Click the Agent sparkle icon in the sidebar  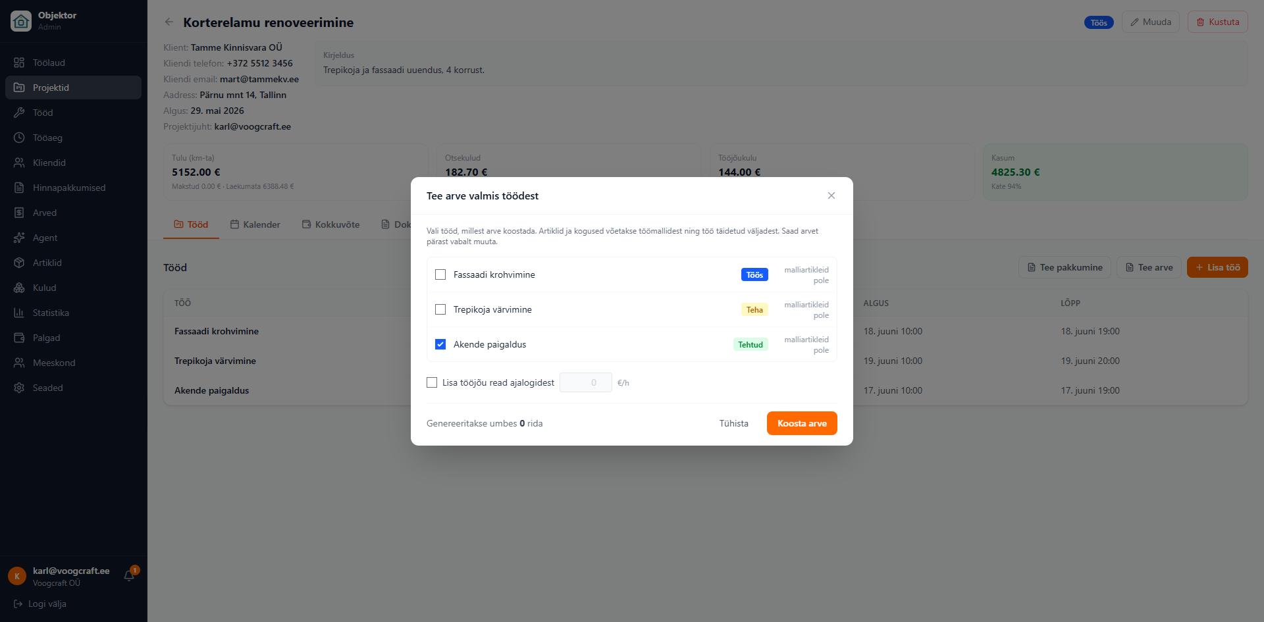[19, 238]
